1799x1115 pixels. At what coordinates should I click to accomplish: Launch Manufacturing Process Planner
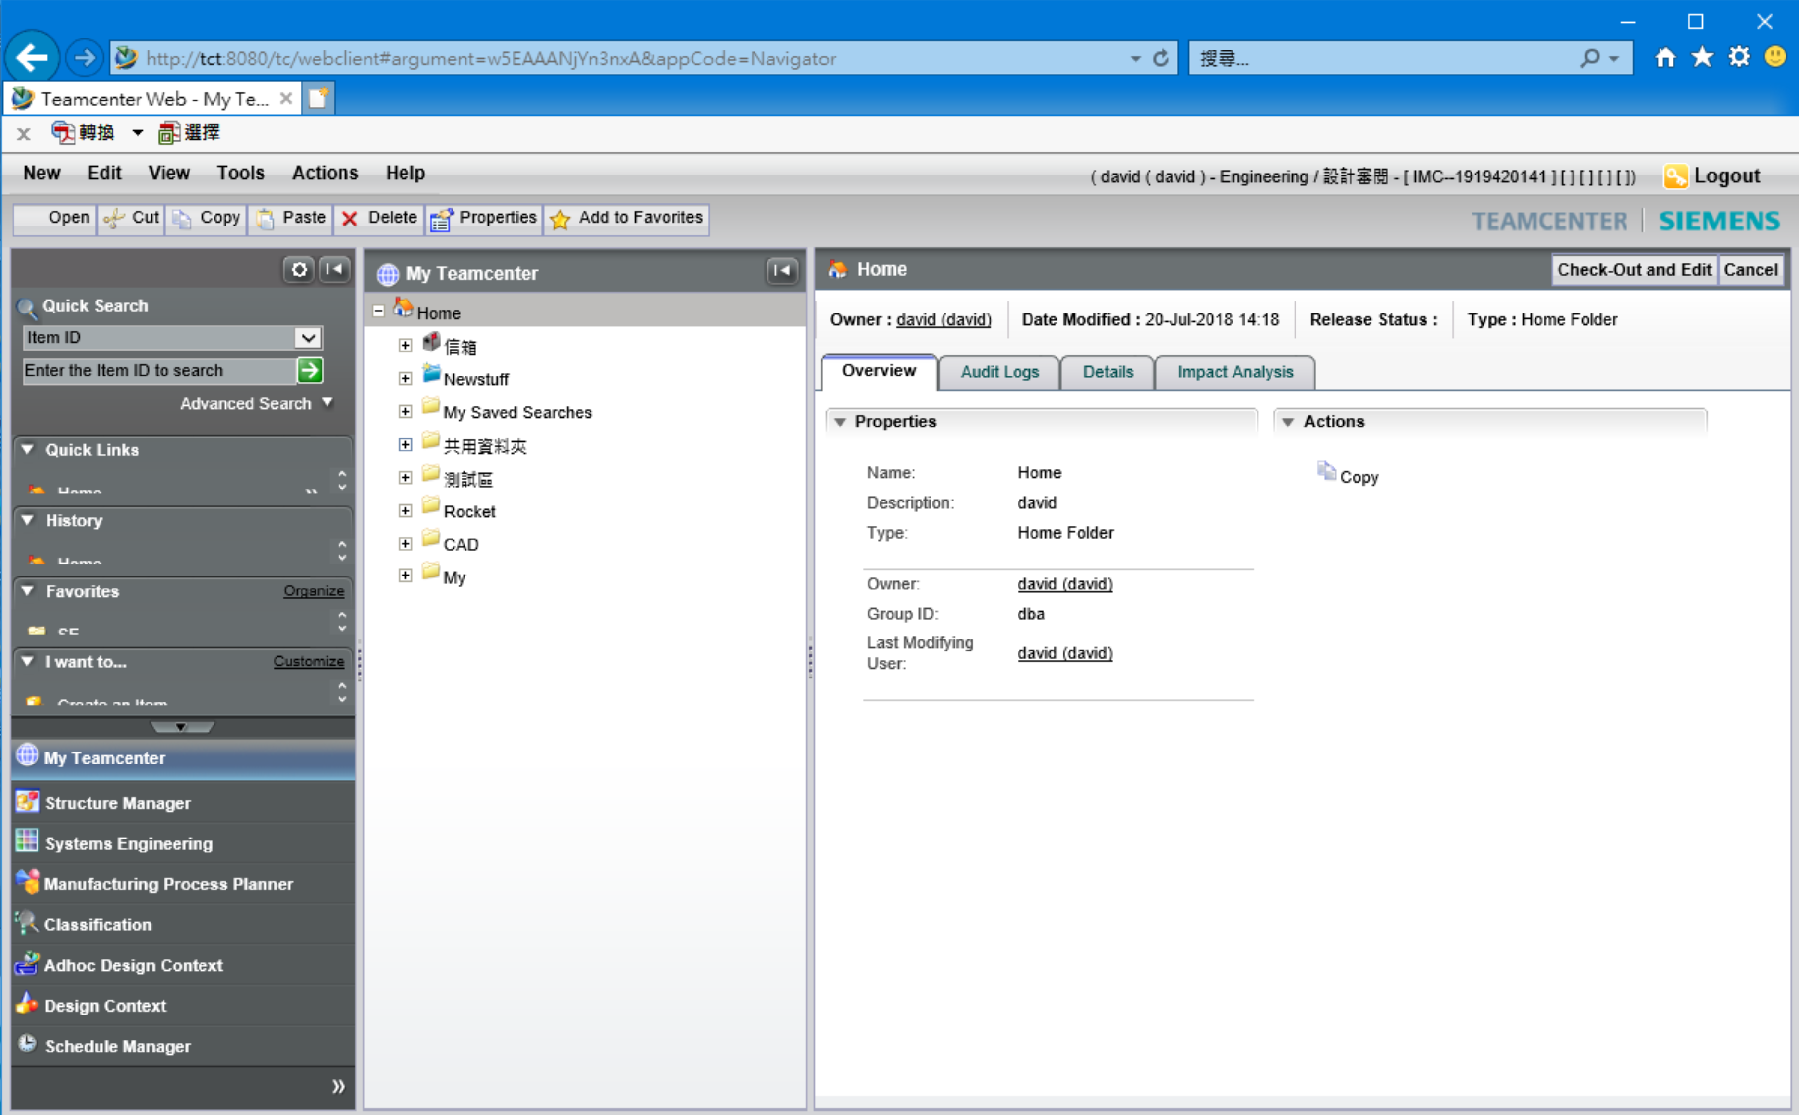[x=167, y=884]
